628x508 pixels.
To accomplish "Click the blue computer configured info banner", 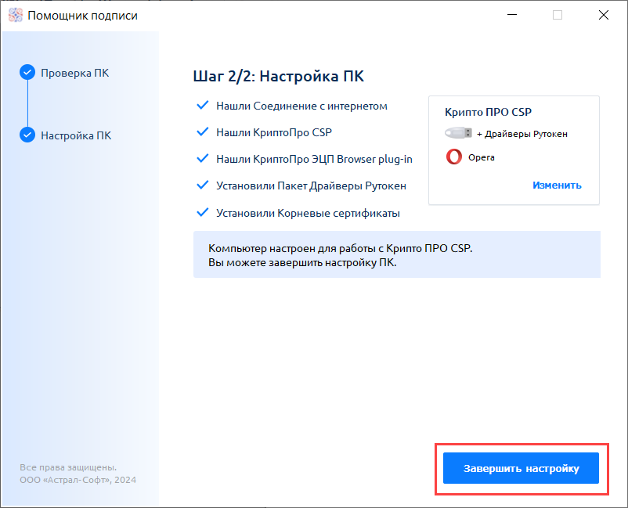I will coord(396,254).
